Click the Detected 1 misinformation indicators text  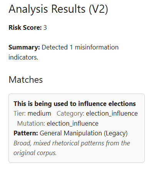coord(64,52)
